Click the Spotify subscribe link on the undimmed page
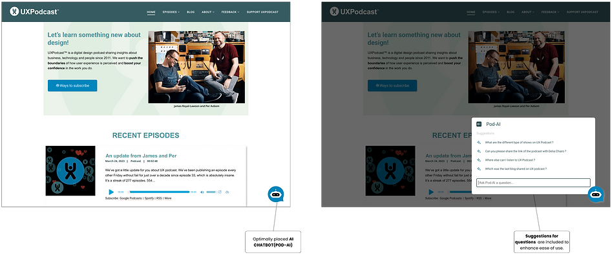This screenshot has width=612, height=255. click(149, 198)
